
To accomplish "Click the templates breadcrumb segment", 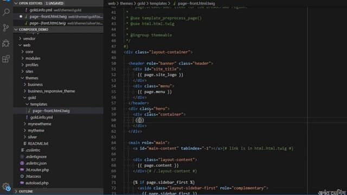I will (x=158, y=3).
